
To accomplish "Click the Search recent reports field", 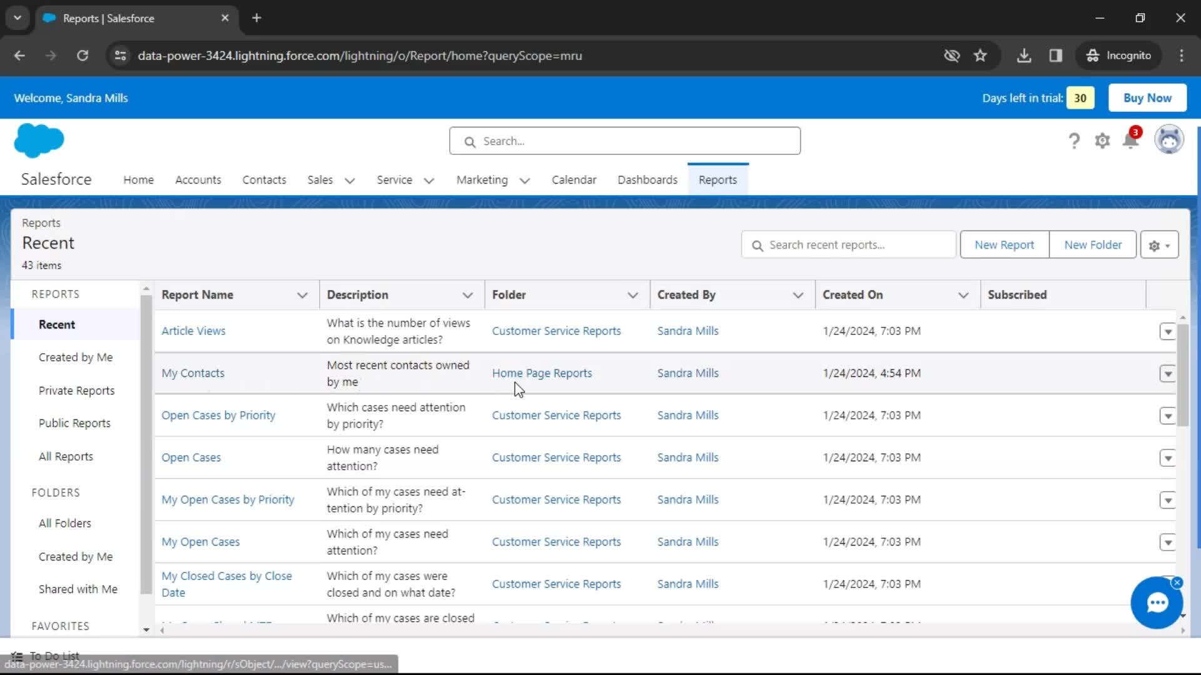I will point(848,245).
